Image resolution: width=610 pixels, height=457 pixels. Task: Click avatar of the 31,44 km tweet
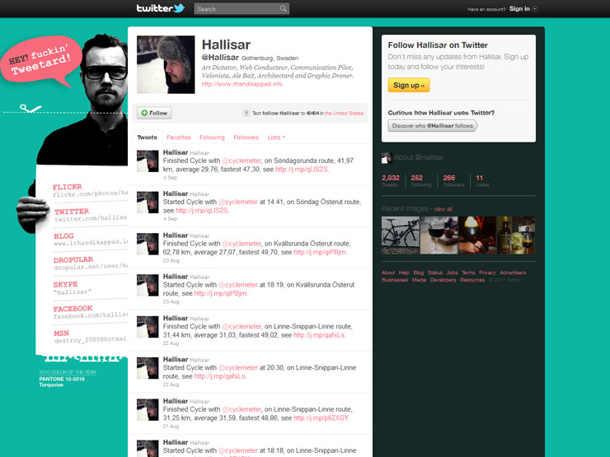click(148, 327)
